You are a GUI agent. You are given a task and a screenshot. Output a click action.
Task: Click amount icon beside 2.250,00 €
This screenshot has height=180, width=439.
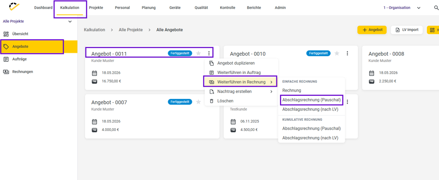372,81
